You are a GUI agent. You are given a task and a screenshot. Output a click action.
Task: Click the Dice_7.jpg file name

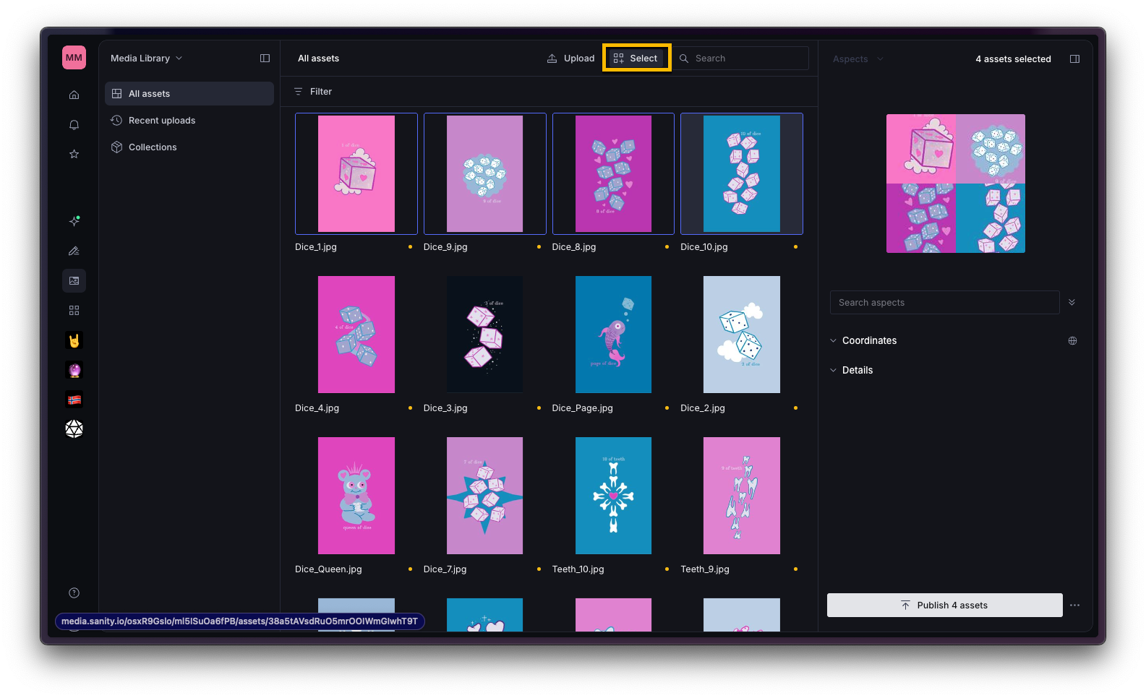tap(445, 569)
